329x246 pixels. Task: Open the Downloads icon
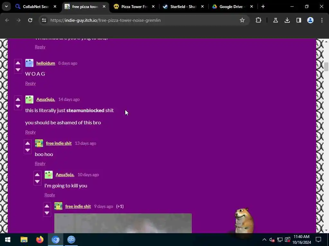(287, 20)
